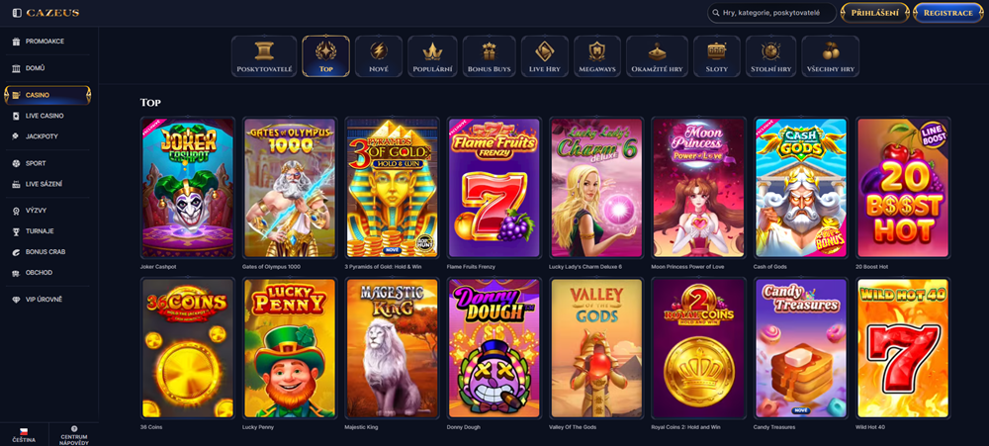
Task: Open the Gates of Olympus 1000 thumbnail
Action: tap(290, 188)
